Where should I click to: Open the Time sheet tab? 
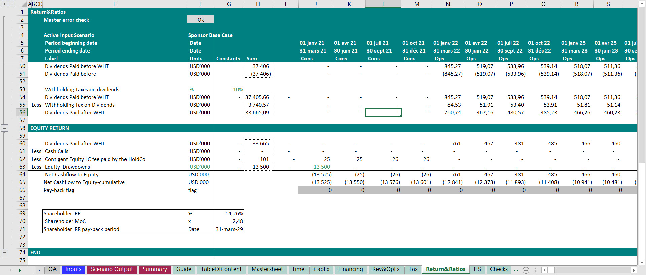click(x=298, y=269)
